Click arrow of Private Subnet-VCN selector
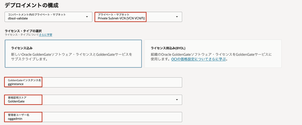The height and width of the screenshot is (125, 302). 177,17
